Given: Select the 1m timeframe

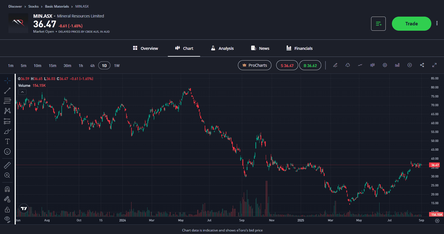Looking at the screenshot, I should pyautogui.click(x=11, y=66).
